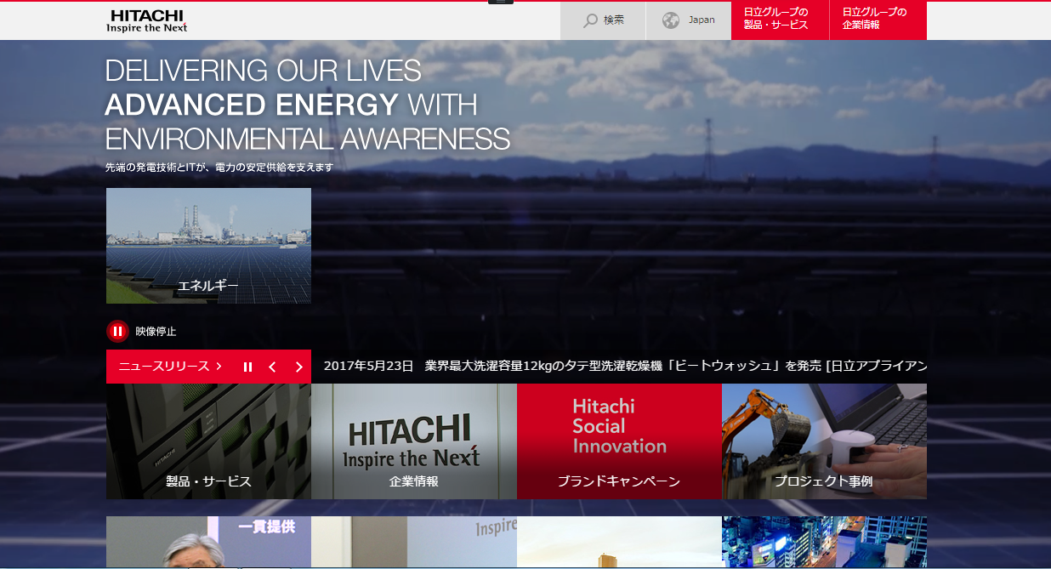
Task: Show the previous news release headline
Action: click(272, 367)
